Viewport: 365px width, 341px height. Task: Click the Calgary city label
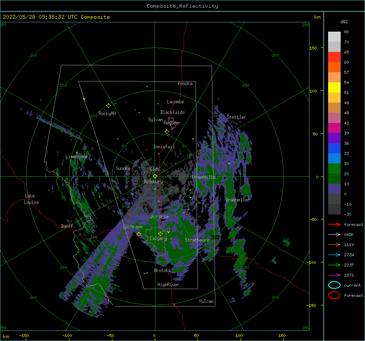[158, 238]
